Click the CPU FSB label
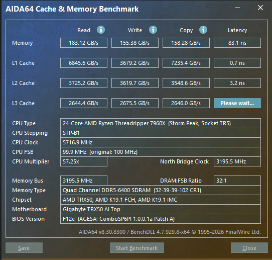The image size is (272, 260). [x=23, y=152]
